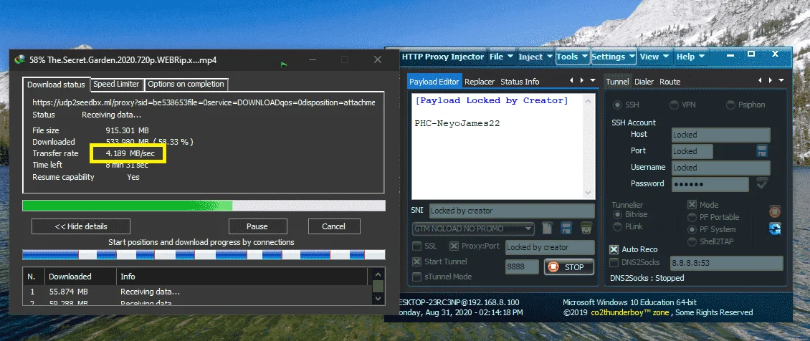Open the File menu dropdown

pos(501,57)
